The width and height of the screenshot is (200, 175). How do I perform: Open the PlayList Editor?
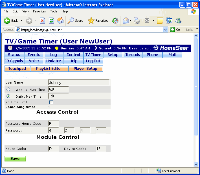49,69
